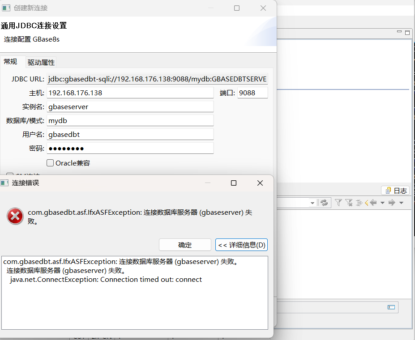415x340 pixels.
Task: Minimize the background editor panel
Action: pos(399,31)
